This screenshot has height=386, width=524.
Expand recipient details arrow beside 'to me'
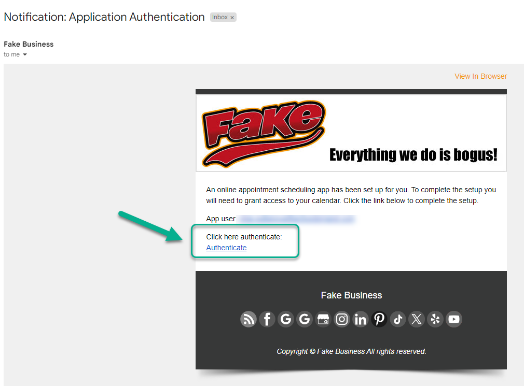tap(25, 55)
